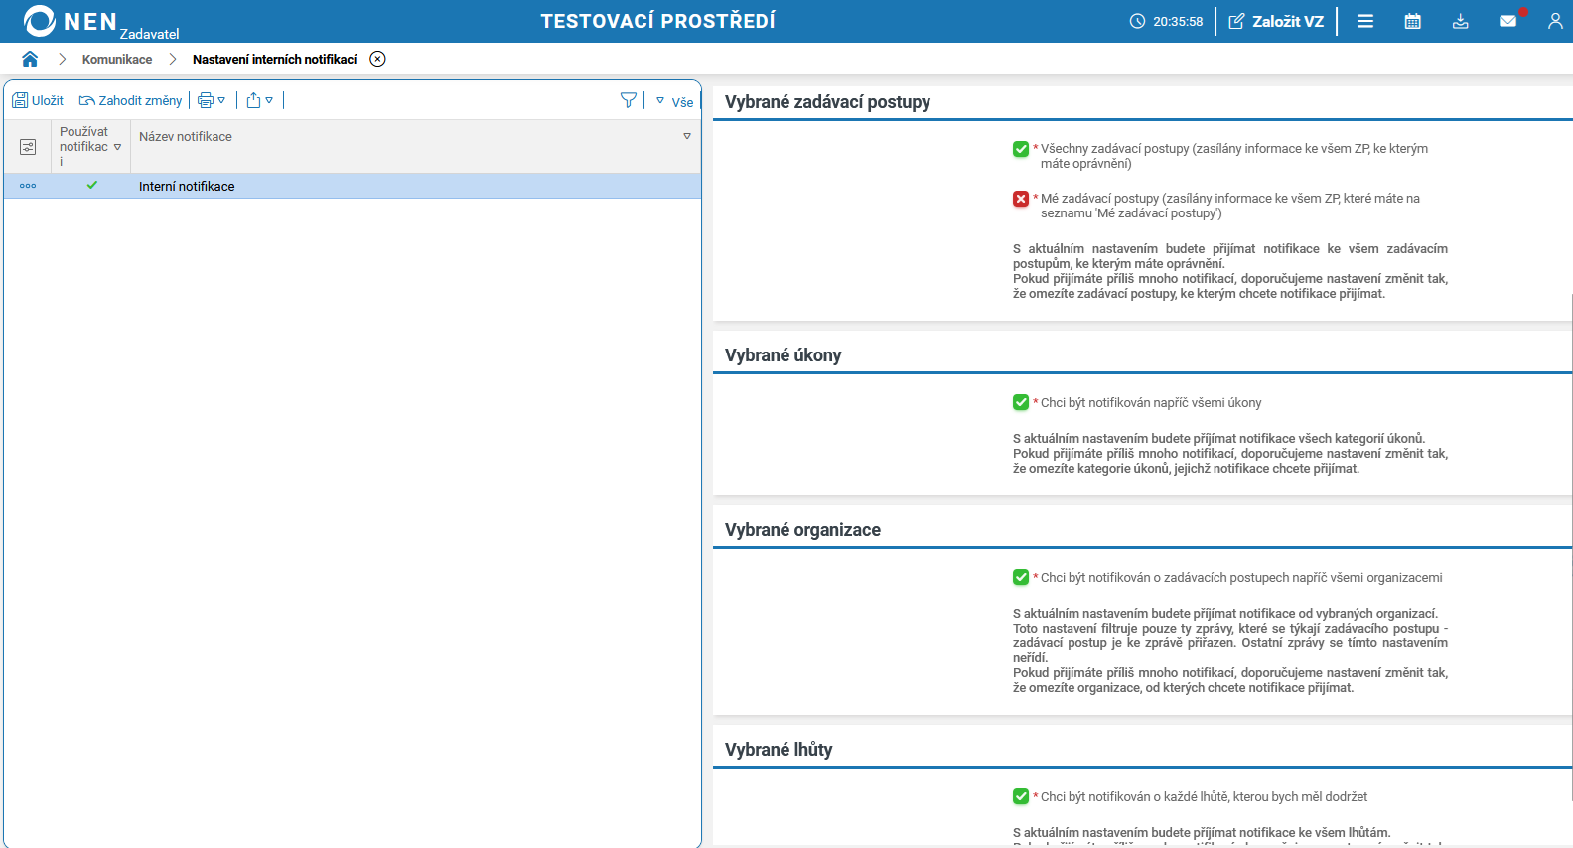Open the messages envelope icon
Screen dimensions: 1573x848
1507,21
